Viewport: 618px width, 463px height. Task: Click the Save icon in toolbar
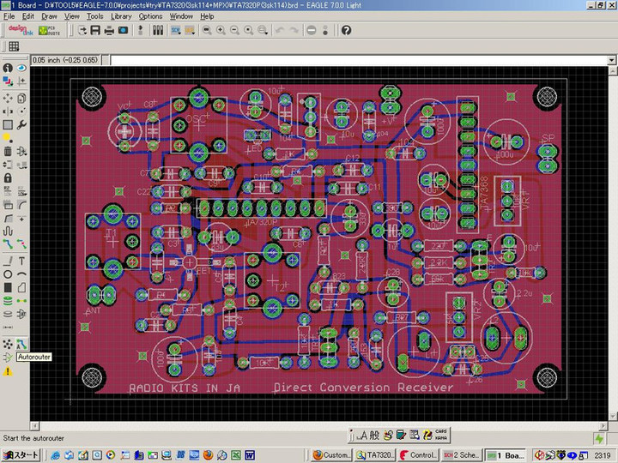[x=95, y=30]
